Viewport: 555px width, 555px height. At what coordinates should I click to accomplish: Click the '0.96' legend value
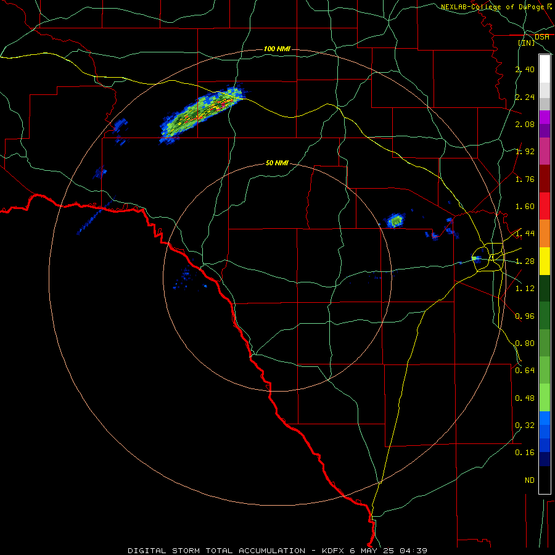525,316
